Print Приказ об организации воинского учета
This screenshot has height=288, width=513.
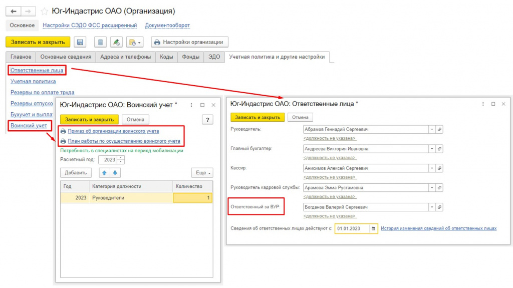point(113,131)
